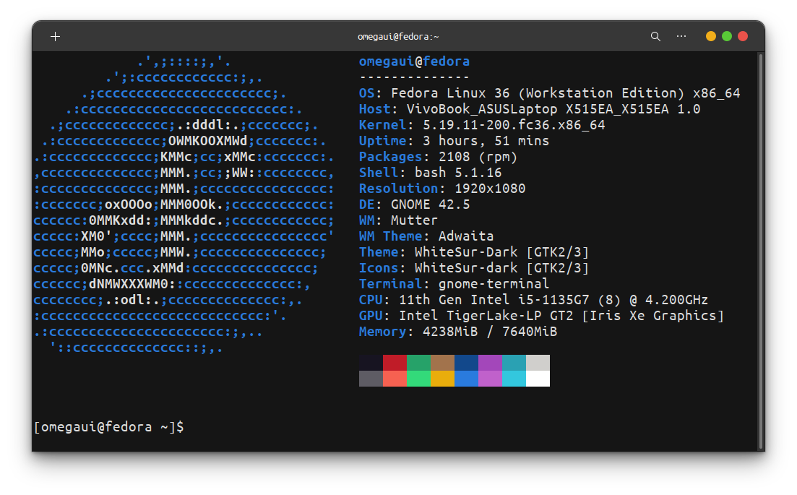
Task: Click the WM line Mutter
Action: click(x=398, y=220)
